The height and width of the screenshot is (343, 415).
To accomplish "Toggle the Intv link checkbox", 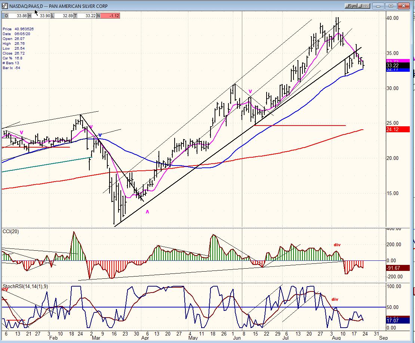I will click(x=364, y=6).
